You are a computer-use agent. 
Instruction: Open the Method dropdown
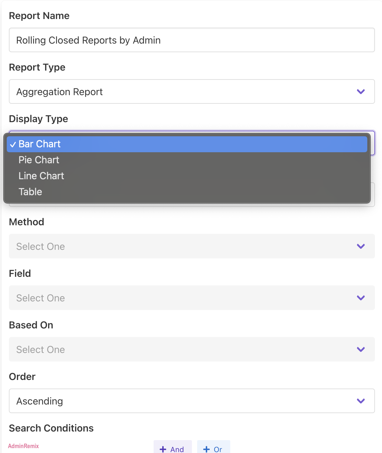click(x=184, y=246)
